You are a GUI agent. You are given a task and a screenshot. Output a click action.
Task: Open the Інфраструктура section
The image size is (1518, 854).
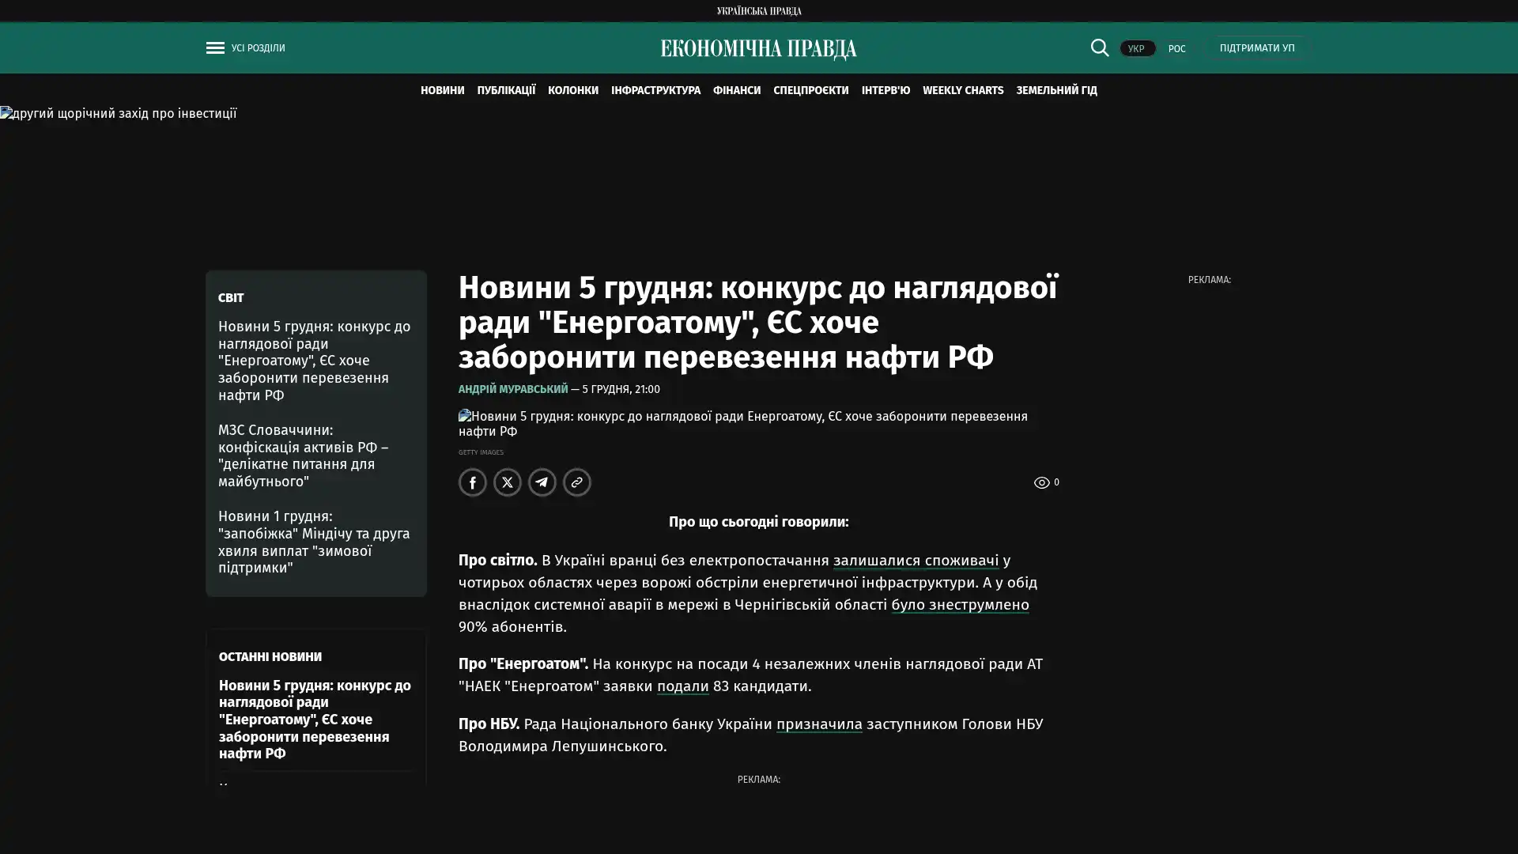point(655,90)
